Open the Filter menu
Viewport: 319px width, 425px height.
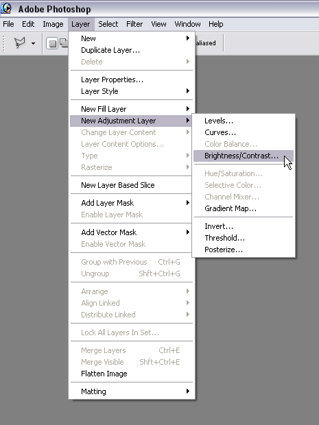134,24
